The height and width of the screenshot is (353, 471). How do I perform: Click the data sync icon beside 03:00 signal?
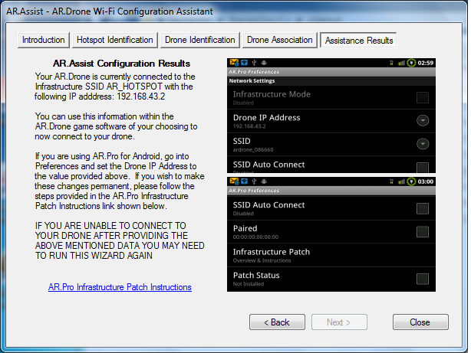pyautogui.click(x=391, y=181)
